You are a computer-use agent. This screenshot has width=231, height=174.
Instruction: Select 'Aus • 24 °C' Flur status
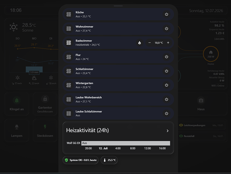(x=82, y=59)
